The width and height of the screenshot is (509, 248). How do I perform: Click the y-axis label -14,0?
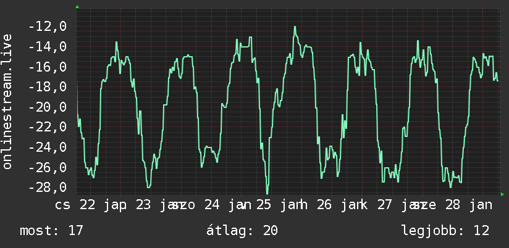(x=48, y=47)
